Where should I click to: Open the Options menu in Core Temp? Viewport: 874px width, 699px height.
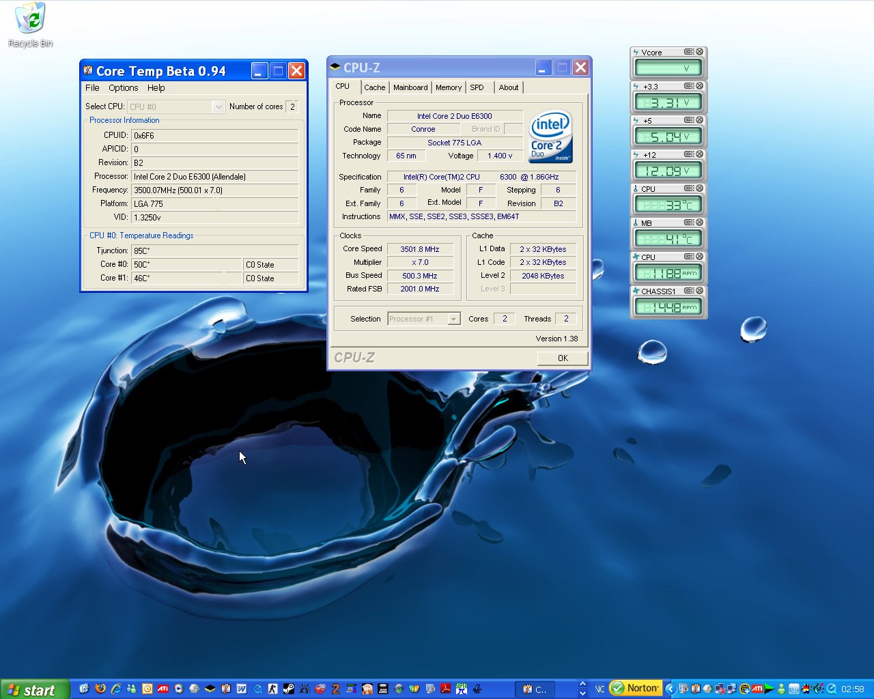123,87
